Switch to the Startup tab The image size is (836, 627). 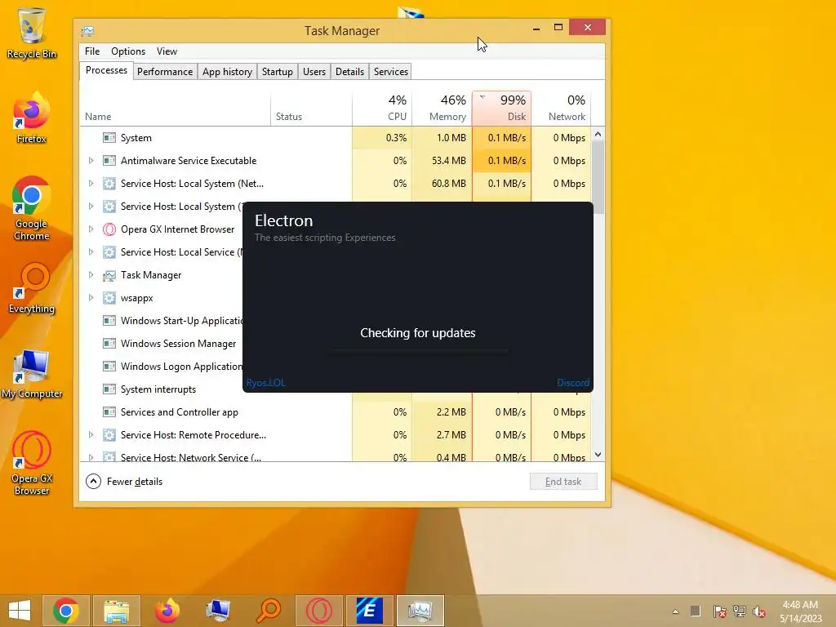point(278,72)
